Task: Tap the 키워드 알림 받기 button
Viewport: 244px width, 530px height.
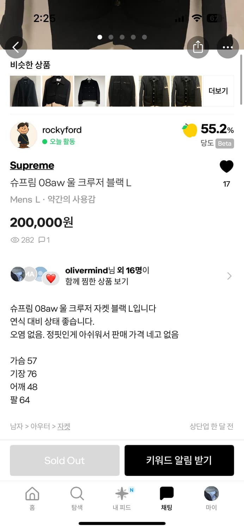Action: (x=179, y=460)
